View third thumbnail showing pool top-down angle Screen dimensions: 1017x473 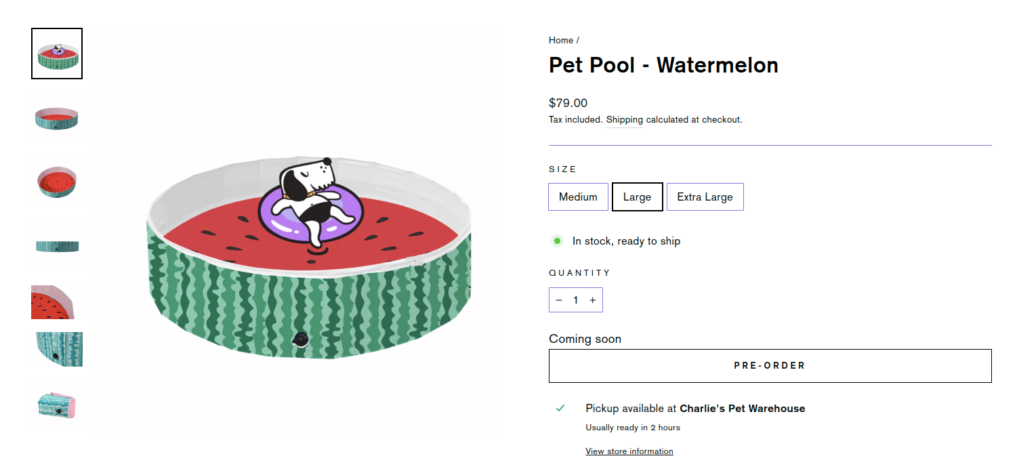(x=57, y=182)
